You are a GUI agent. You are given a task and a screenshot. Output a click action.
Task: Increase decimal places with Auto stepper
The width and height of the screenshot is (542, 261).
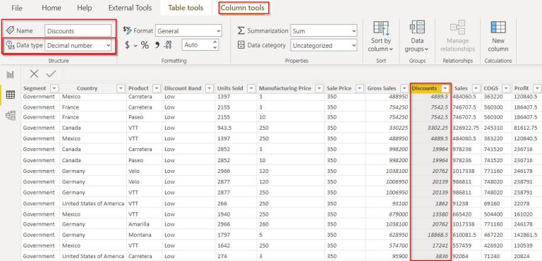tap(215, 42)
